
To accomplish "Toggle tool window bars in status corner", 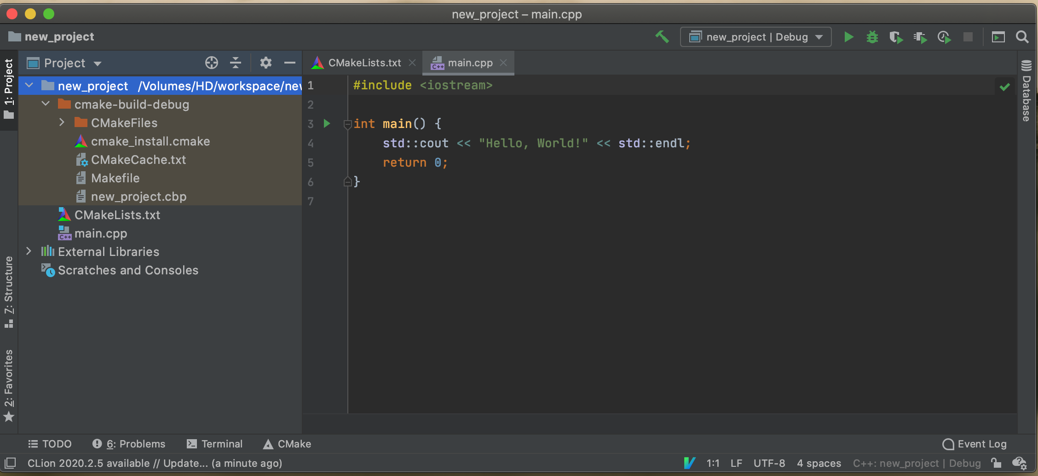I will [x=10, y=463].
